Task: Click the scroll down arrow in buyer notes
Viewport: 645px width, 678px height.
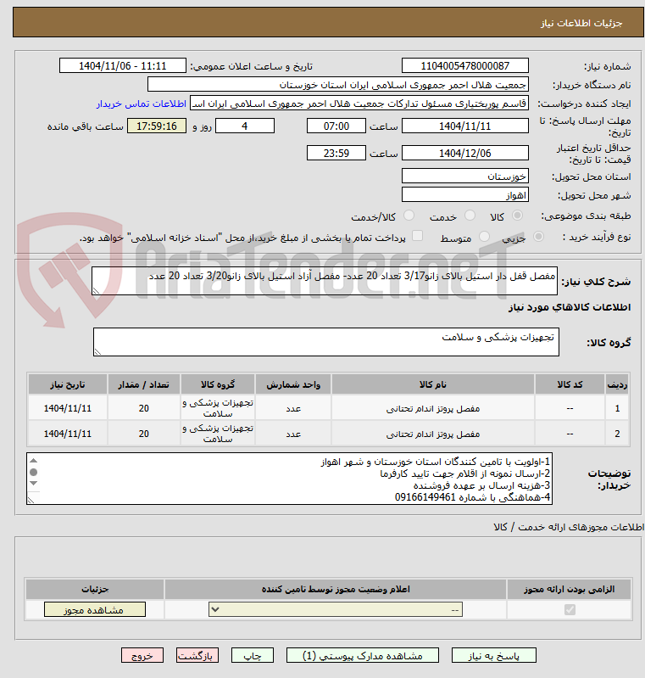Action: pos(34,483)
